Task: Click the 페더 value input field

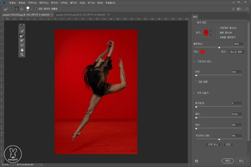Action: (x=237, y=114)
